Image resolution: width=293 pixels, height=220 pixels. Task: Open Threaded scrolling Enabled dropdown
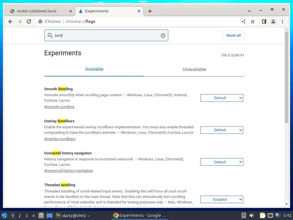point(222,199)
